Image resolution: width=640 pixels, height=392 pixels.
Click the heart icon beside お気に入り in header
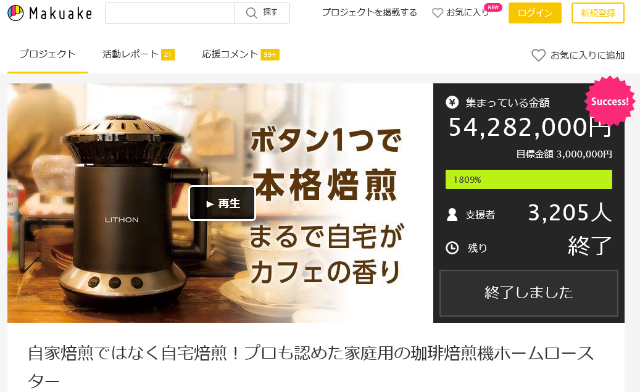coord(438,13)
